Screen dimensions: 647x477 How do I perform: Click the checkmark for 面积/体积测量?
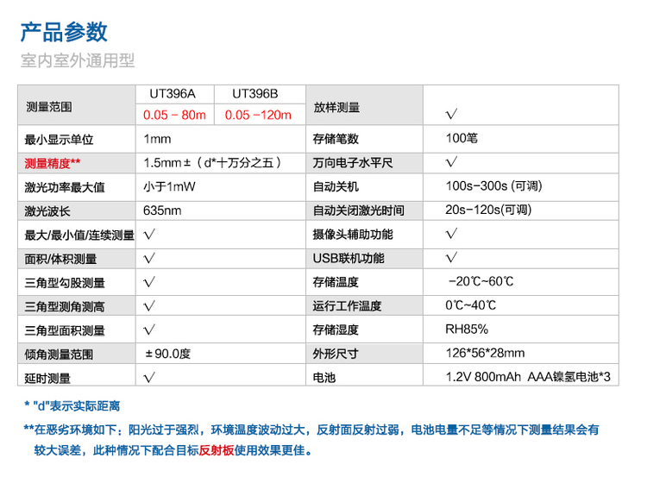149,258
